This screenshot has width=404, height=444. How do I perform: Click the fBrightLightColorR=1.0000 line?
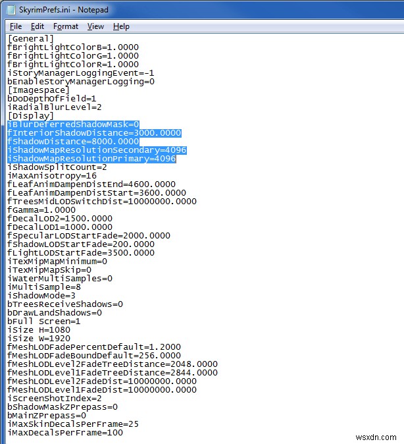click(73, 65)
